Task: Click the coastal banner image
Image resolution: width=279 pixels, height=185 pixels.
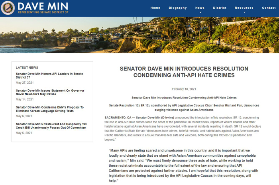Action: coord(139,35)
